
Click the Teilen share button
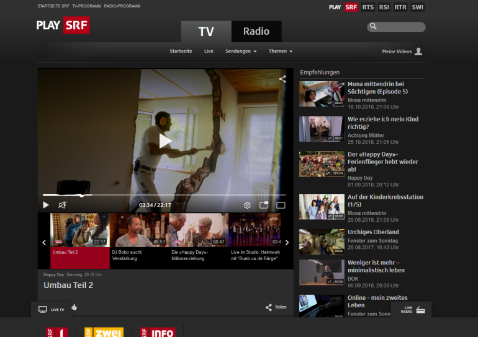coord(276,307)
